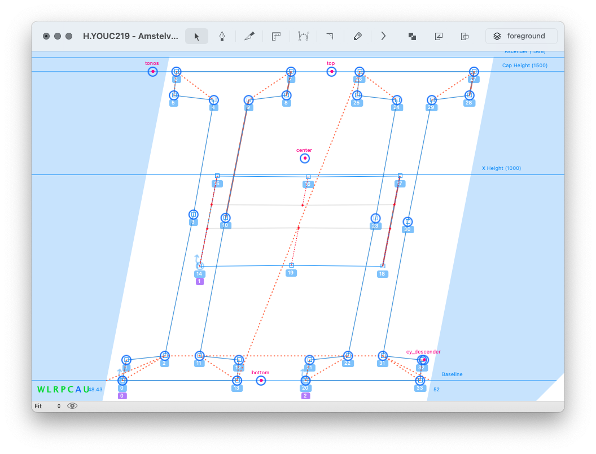Viewport: 596px width, 454px height.
Task: Open the Fit zoom level popup
Action: tap(47, 406)
